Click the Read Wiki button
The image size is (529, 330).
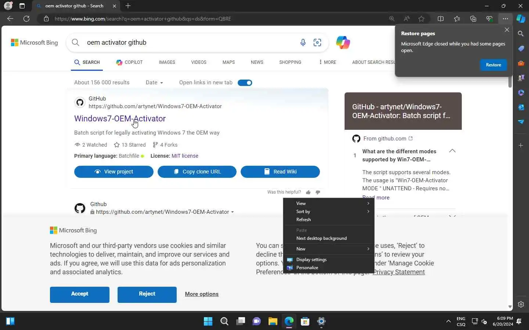tap(280, 172)
